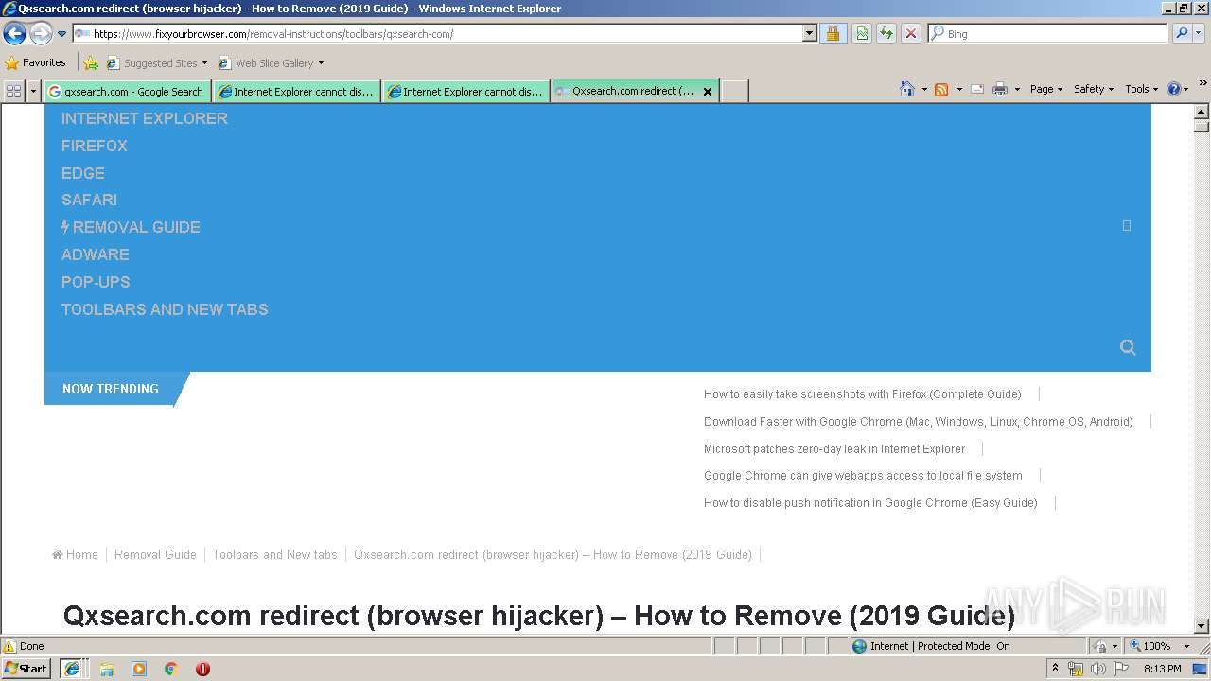1211x681 pixels.
Task: Click the SAFARI nav link
Action: tap(89, 200)
